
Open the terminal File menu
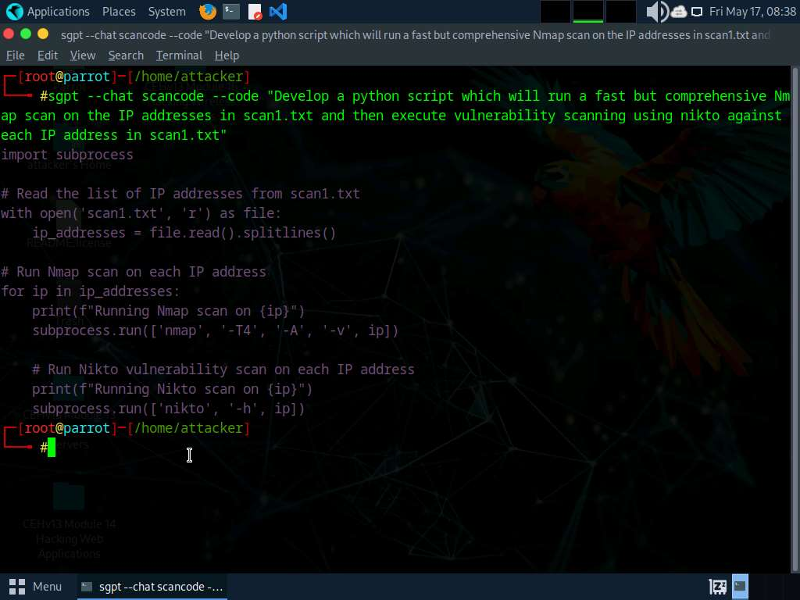pos(16,55)
